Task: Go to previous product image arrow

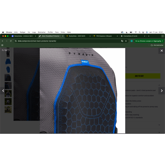Action: [3, 91]
